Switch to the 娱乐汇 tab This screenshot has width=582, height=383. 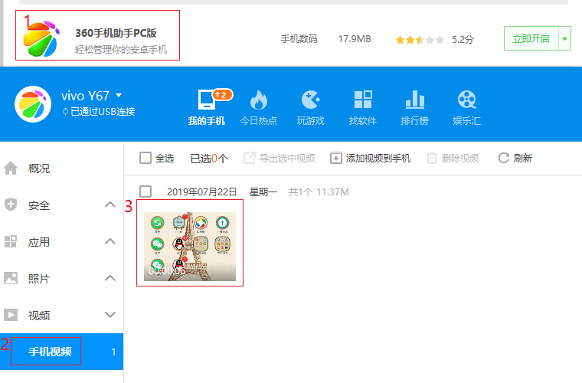pyautogui.click(x=466, y=107)
